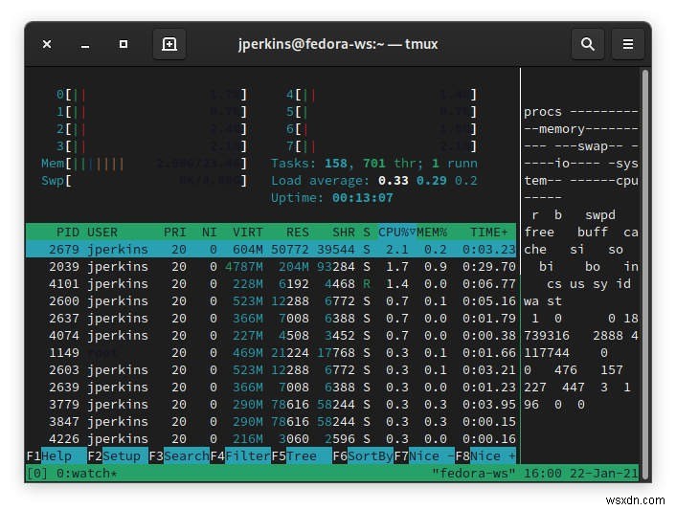The image size is (676, 510).
Task: Open the hamburger menu
Action: point(628,44)
